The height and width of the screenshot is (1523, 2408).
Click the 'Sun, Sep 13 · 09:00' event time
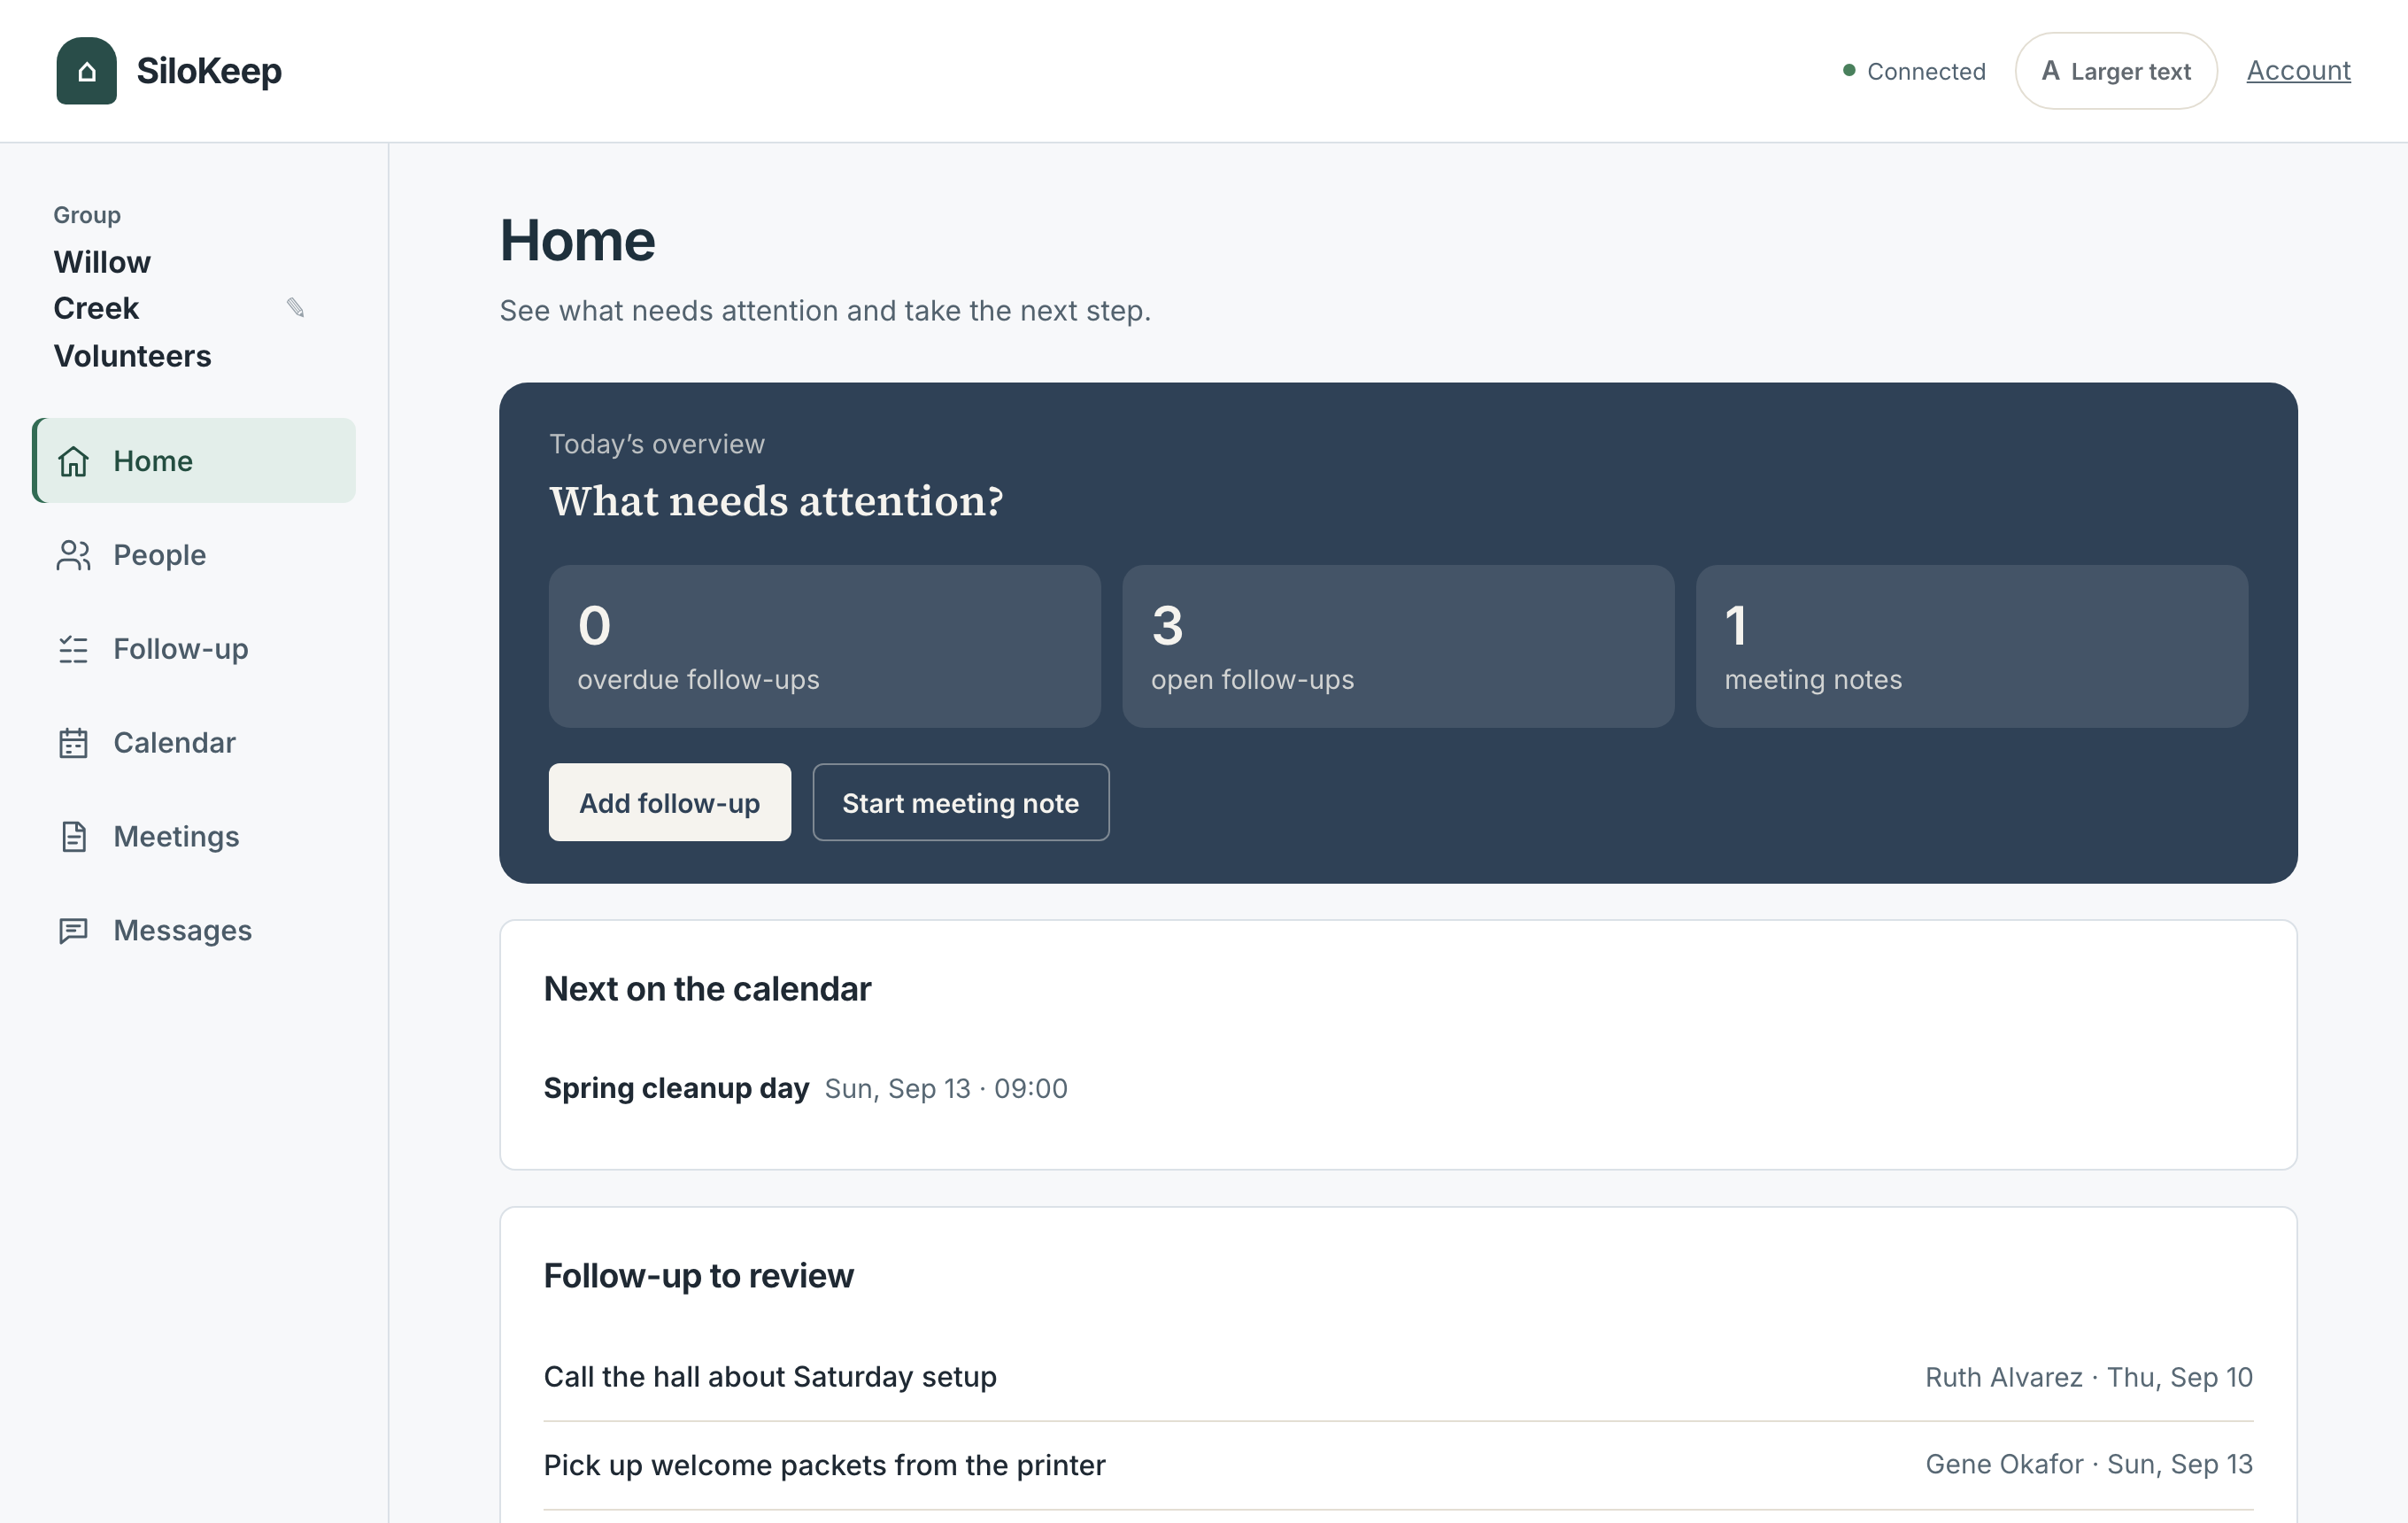point(945,1088)
